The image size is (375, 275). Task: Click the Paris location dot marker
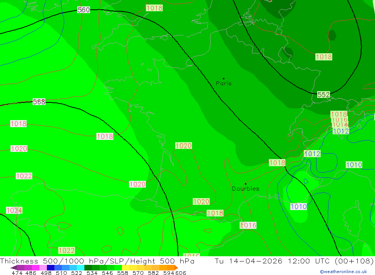[x=223, y=78]
